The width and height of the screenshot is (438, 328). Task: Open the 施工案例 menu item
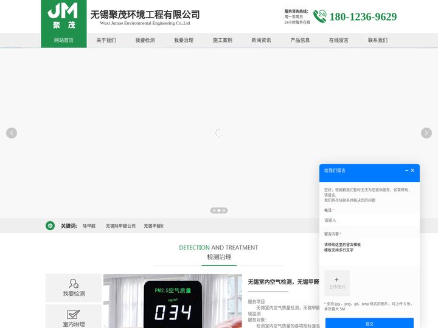pos(223,40)
